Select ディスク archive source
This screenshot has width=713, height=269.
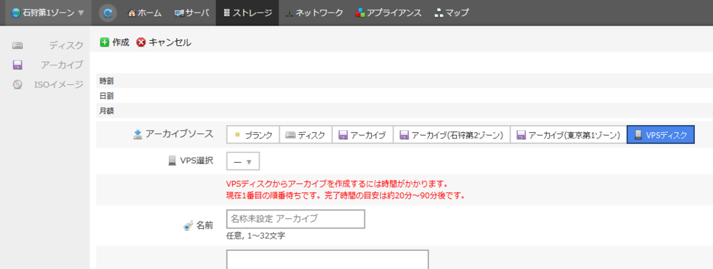coord(306,135)
